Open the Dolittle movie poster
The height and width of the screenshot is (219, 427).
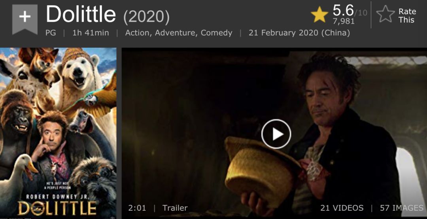[58, 133]
